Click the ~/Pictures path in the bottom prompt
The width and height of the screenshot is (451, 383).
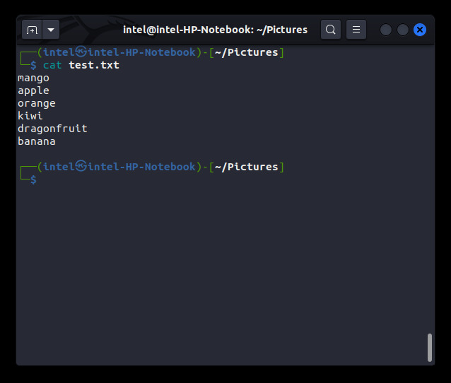(246, 167)
